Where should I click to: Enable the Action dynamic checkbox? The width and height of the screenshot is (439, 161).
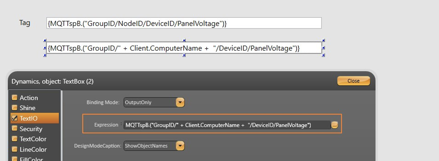pyautogui.click(x=14, y=98)
